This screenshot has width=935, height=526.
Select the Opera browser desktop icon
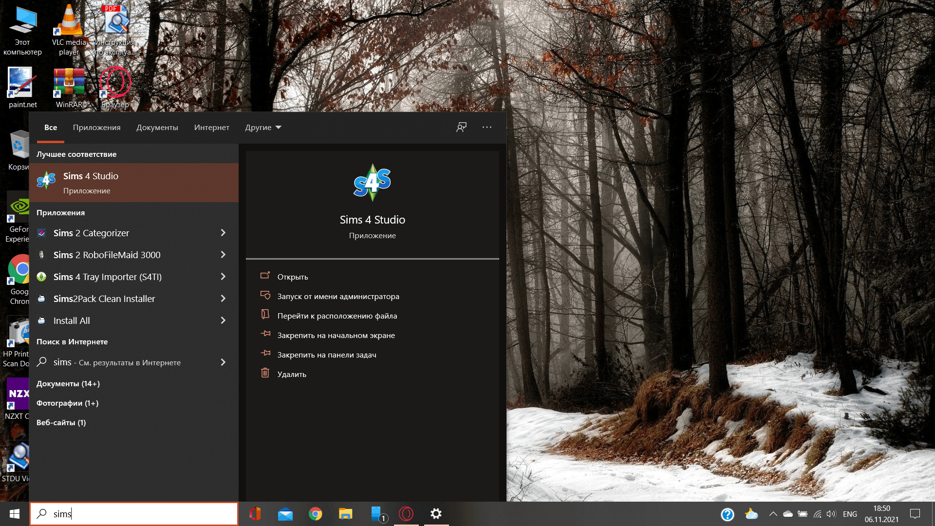[115, 88]
